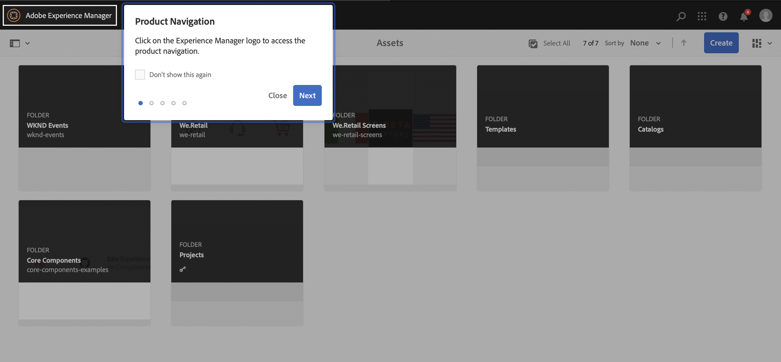
Task: Toggle the Select All checkbox
Action: [x=533, y=43]
